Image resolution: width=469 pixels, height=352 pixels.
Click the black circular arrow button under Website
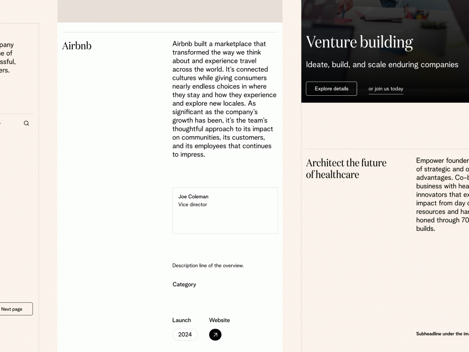pyautogui.click(x=215, y=335)
